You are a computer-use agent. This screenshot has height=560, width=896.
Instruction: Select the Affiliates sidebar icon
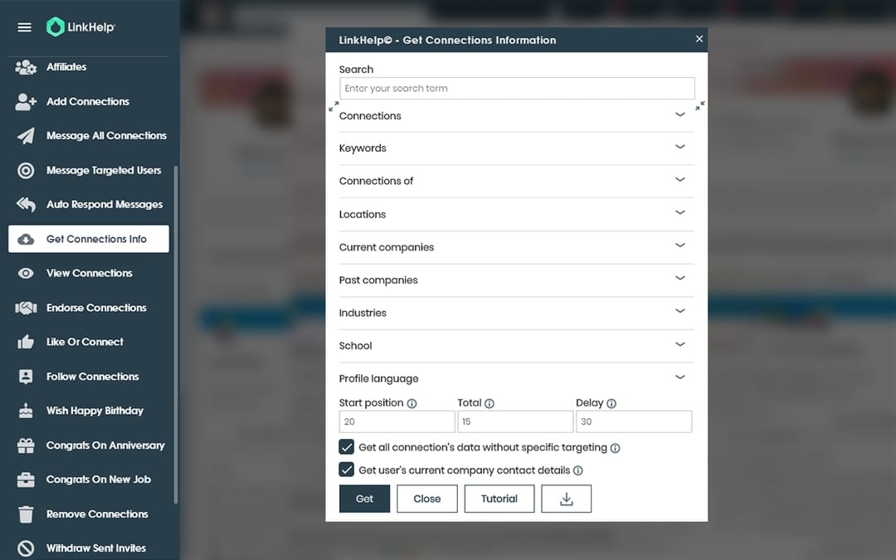(x=25, y=67)
